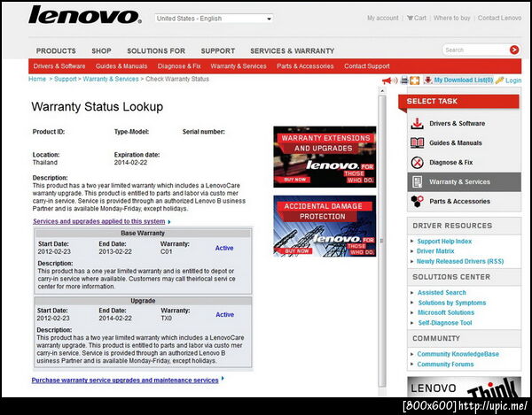Click Contact Lenovo link

coord(499,18)
